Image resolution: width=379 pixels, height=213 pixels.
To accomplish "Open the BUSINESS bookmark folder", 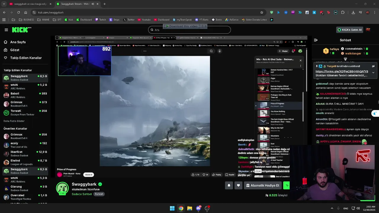I will pos(26,20).
